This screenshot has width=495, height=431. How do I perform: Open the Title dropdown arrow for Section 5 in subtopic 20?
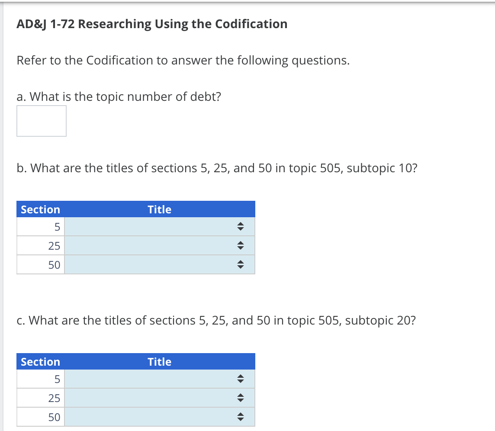[x=241, y=379]
